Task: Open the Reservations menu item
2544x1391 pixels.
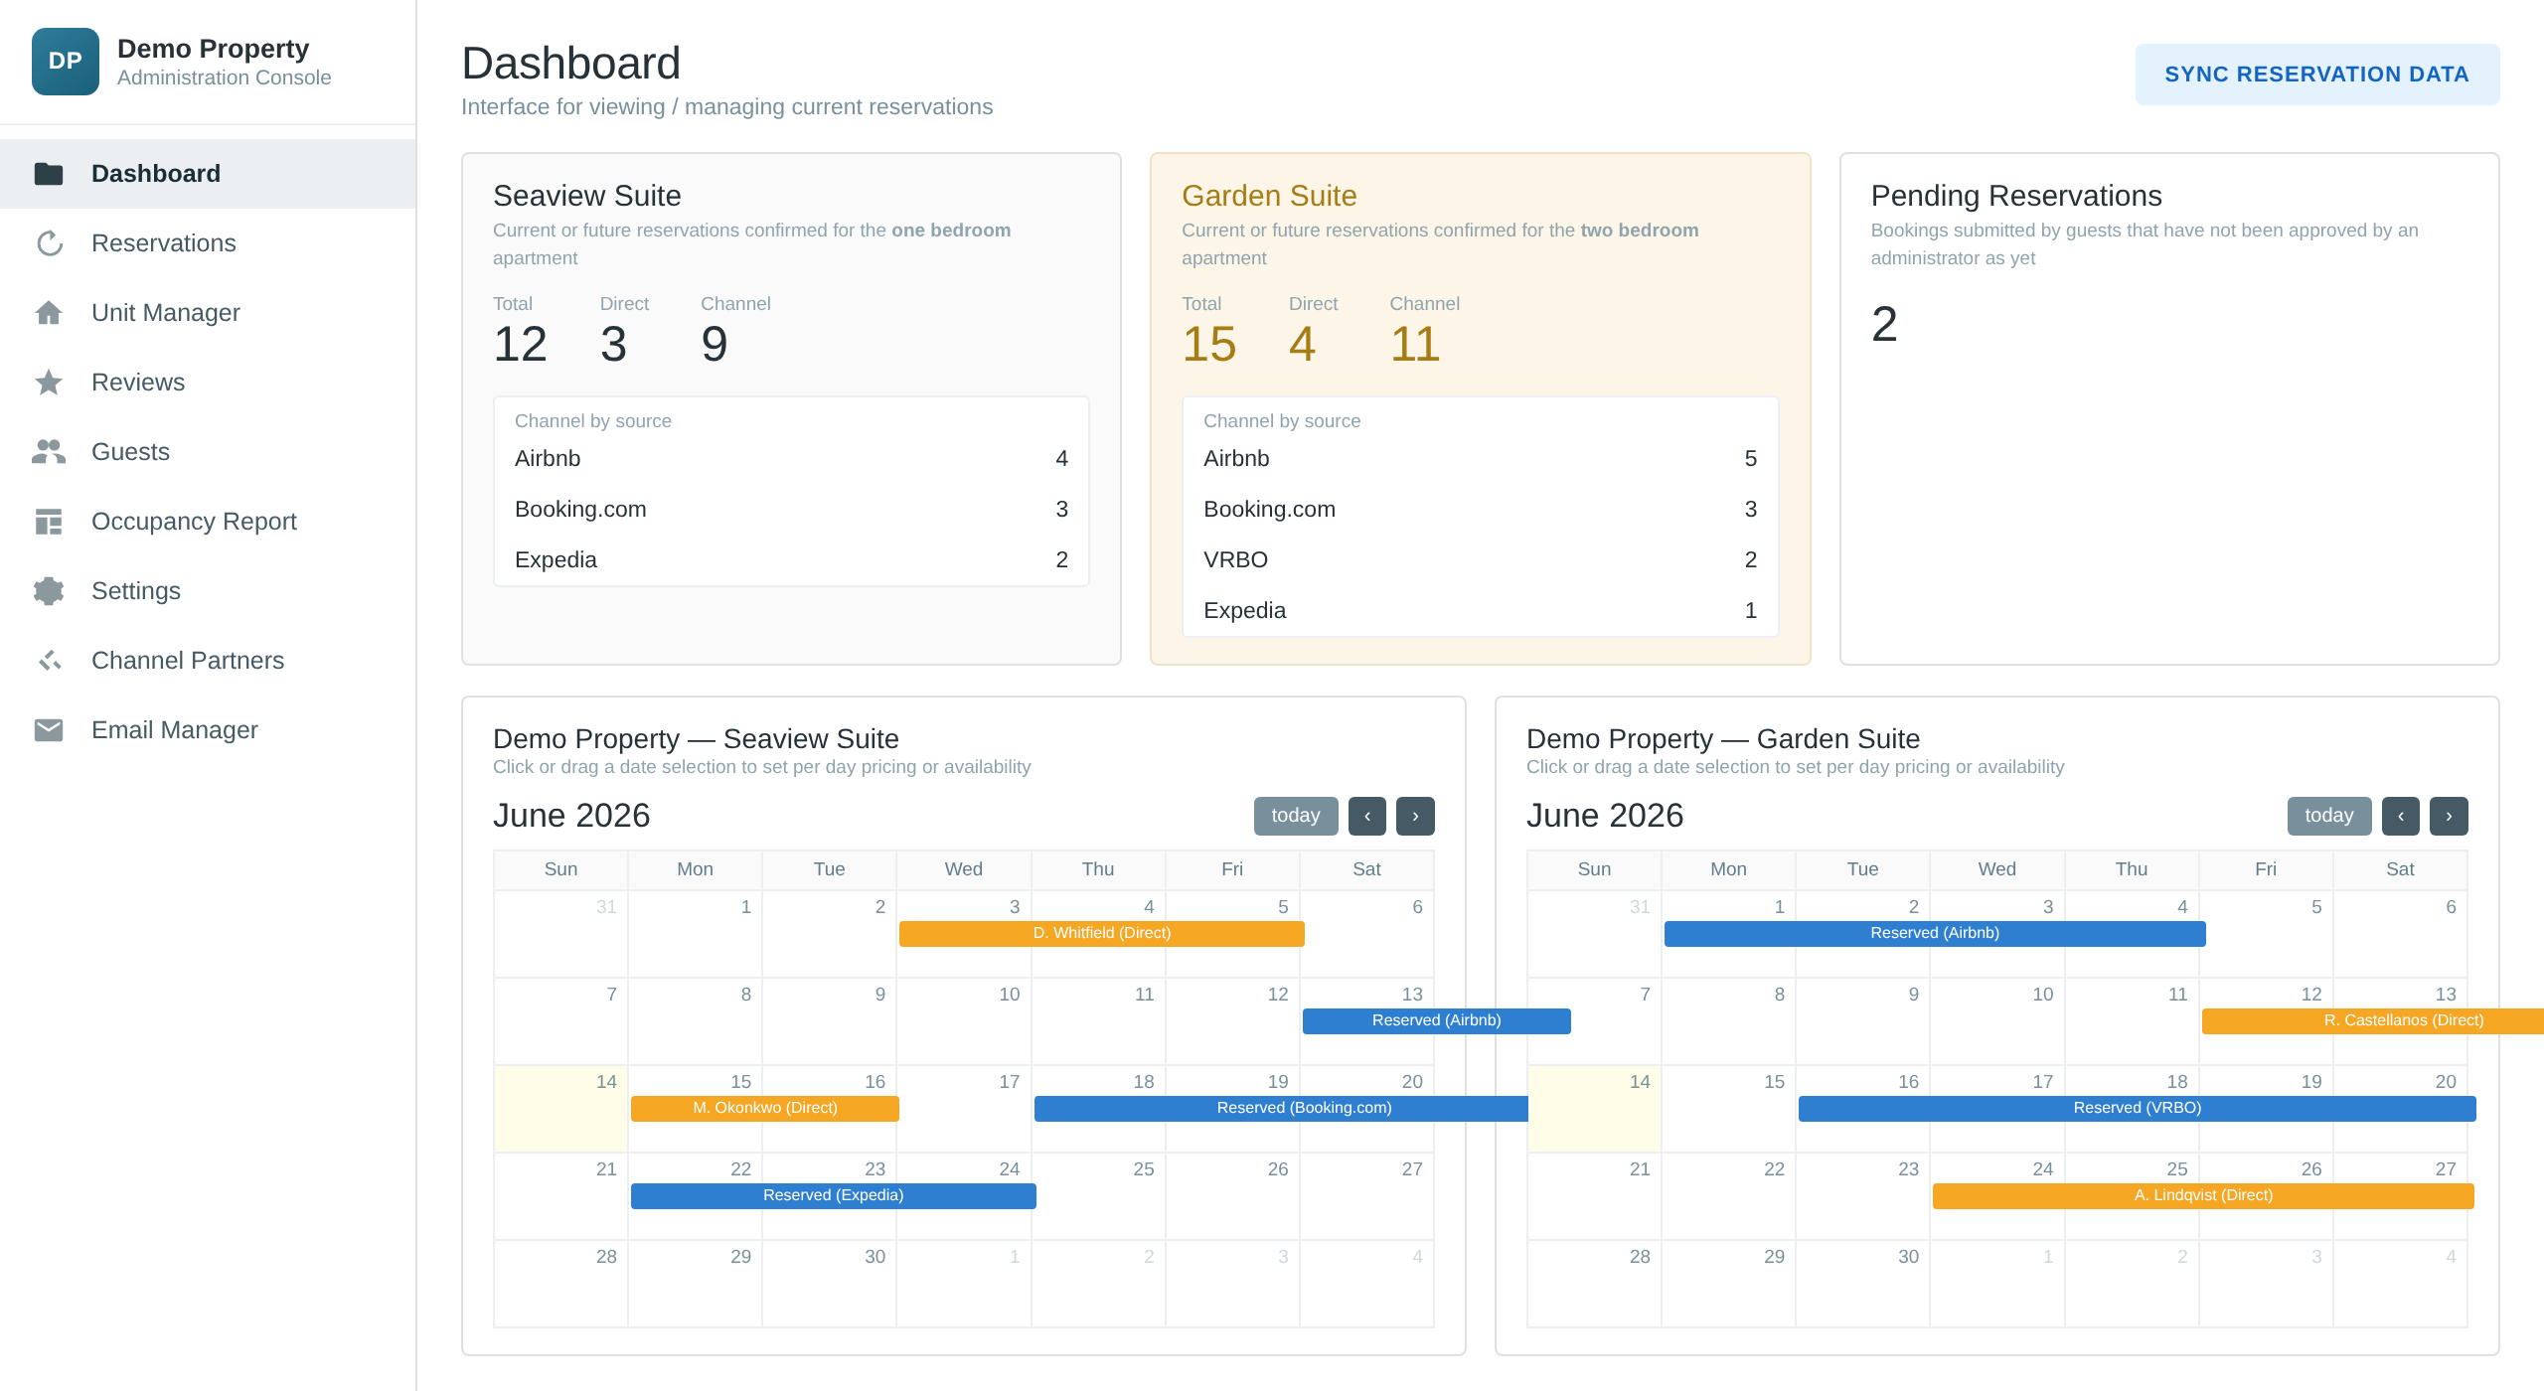Action: point(208,243)
